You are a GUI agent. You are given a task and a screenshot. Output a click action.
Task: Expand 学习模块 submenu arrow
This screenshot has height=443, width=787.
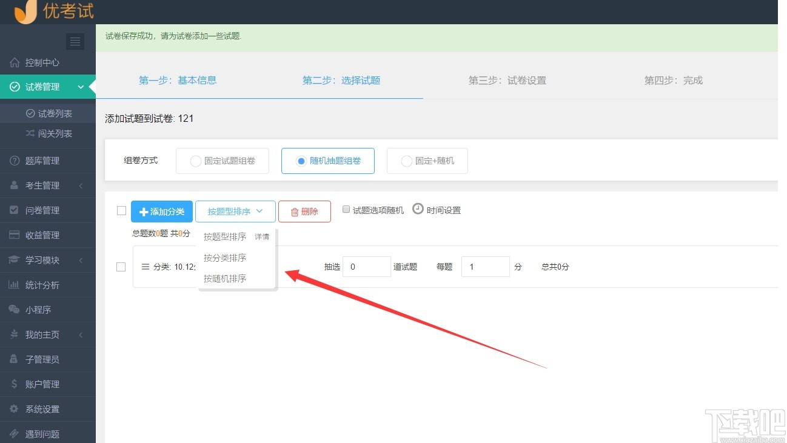click(81, 260)
